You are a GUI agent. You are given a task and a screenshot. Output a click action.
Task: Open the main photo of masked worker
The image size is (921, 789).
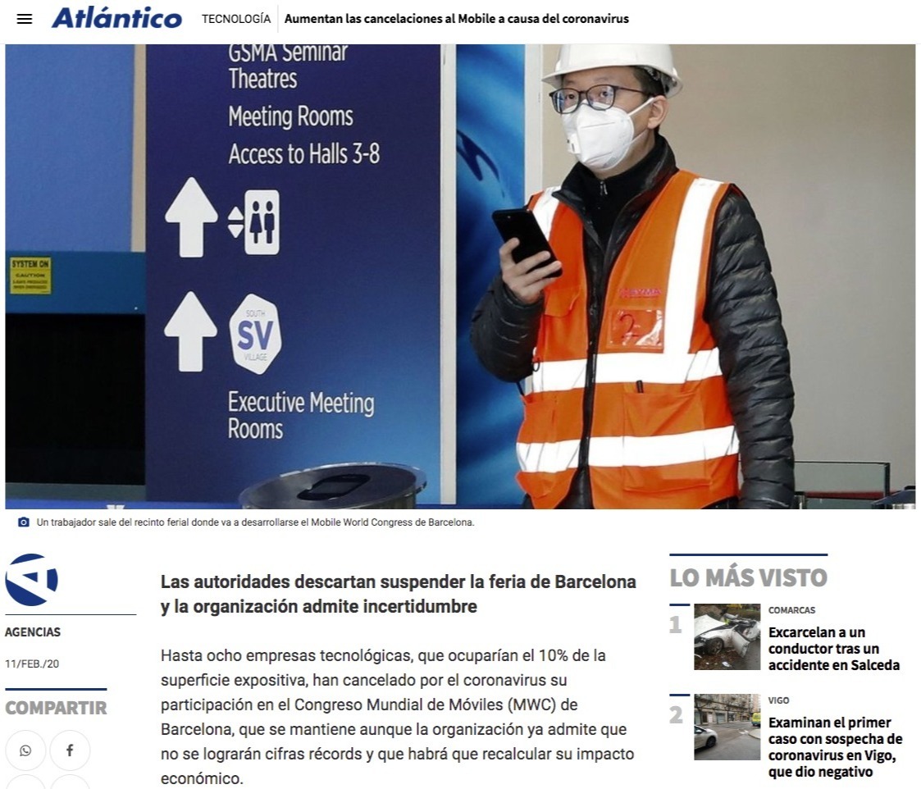tap(460, 276)
